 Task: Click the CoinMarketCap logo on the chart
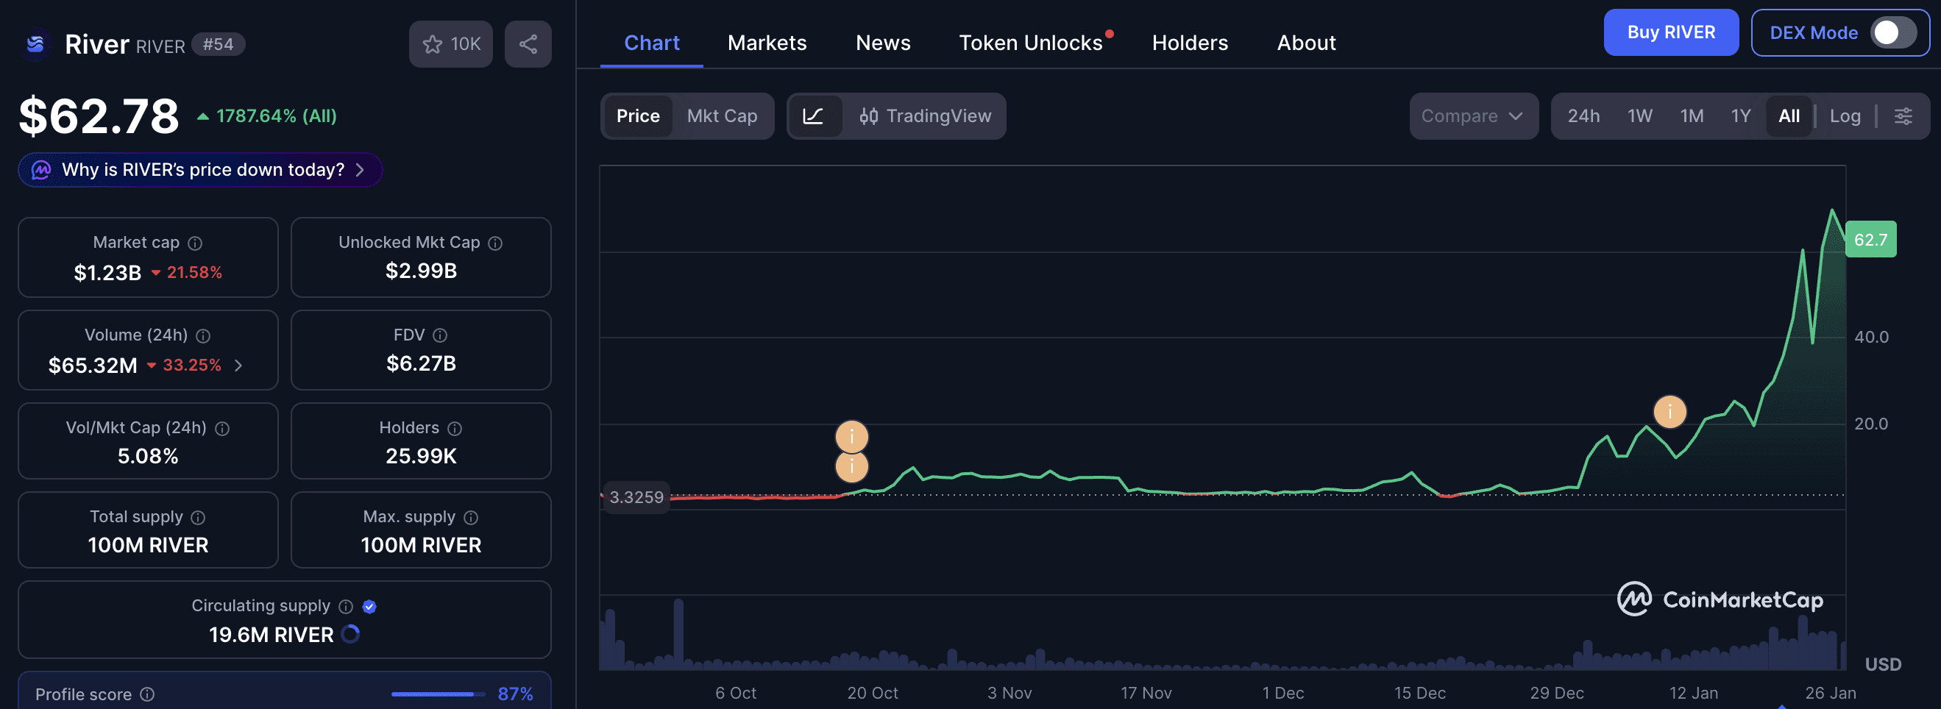pyautogui.click(x=1720, y=599)
